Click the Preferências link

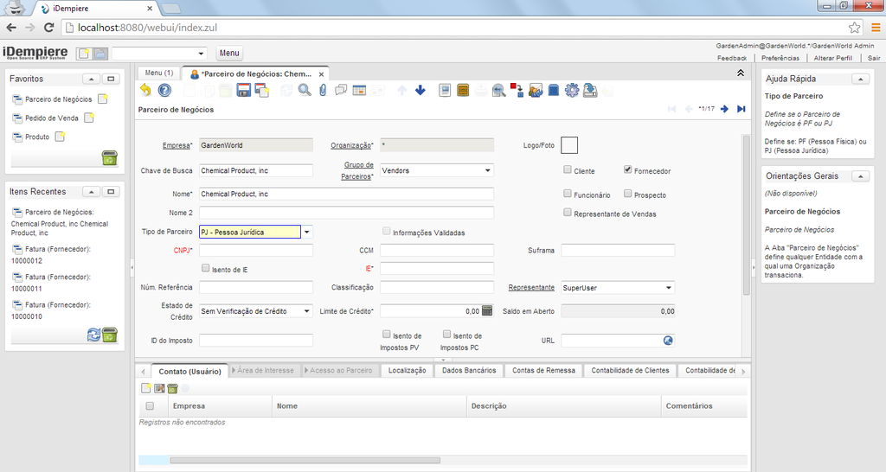[x=780, y=58]
